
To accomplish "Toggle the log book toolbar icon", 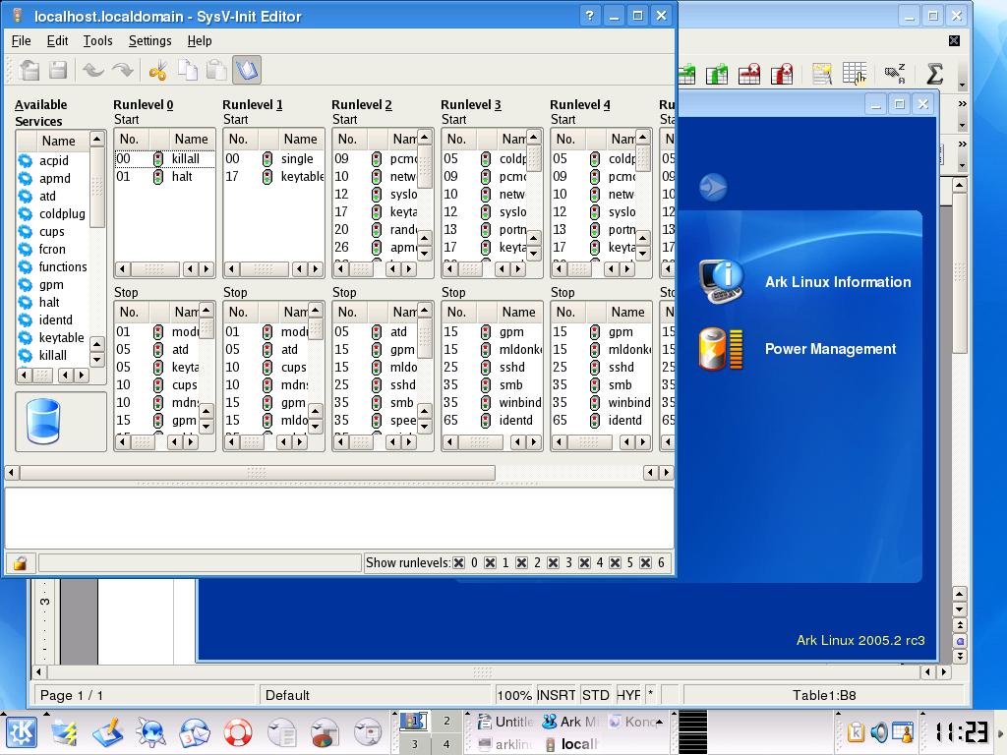I will pyautogui.click(x=247, y=70).
